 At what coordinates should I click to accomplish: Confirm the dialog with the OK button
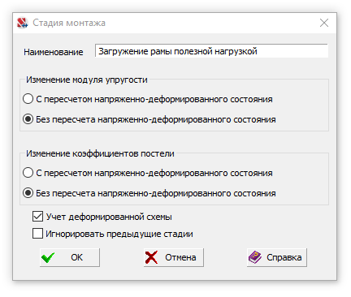70,257
